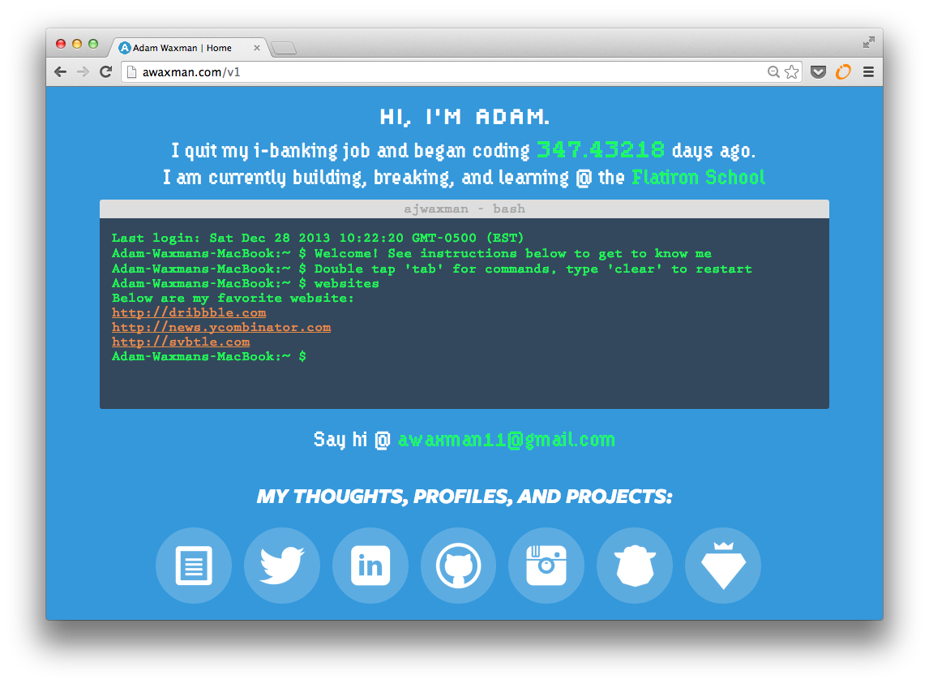
Task: Open the Pocket extension button
Action: tap(818, 71)
